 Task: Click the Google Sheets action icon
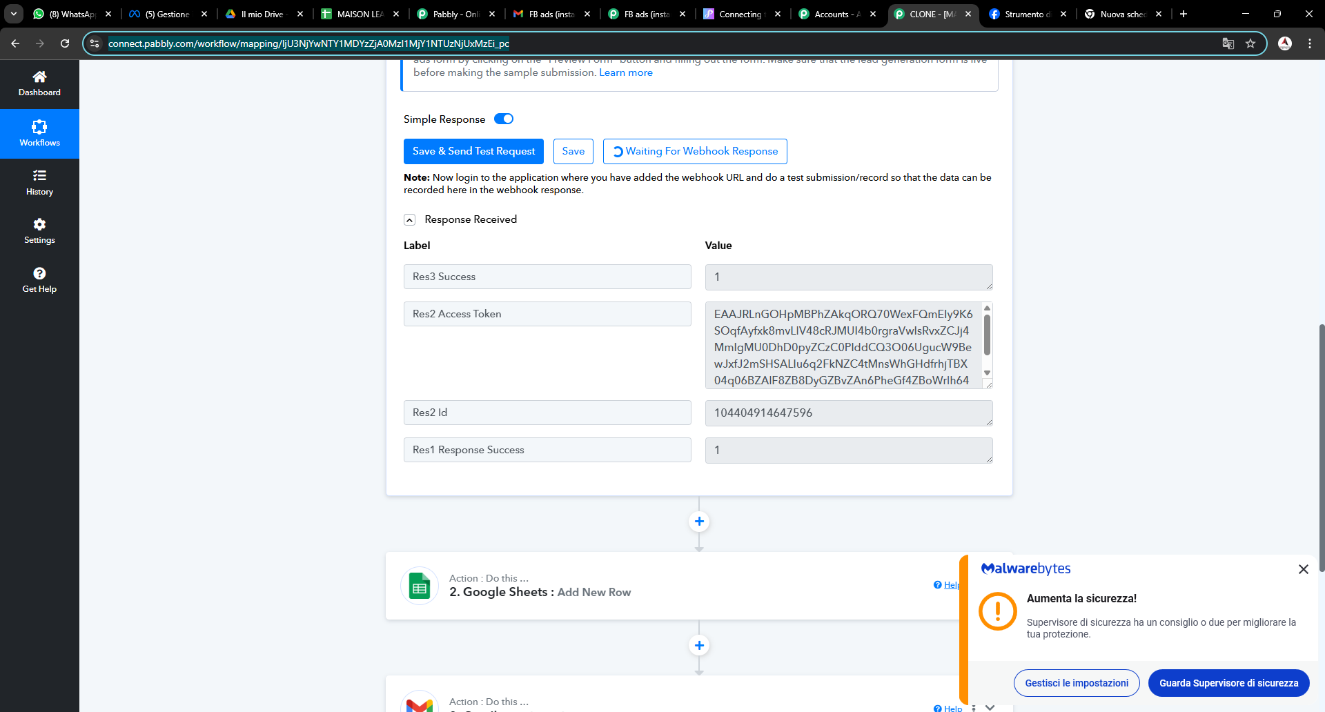(x=420, y=586)
